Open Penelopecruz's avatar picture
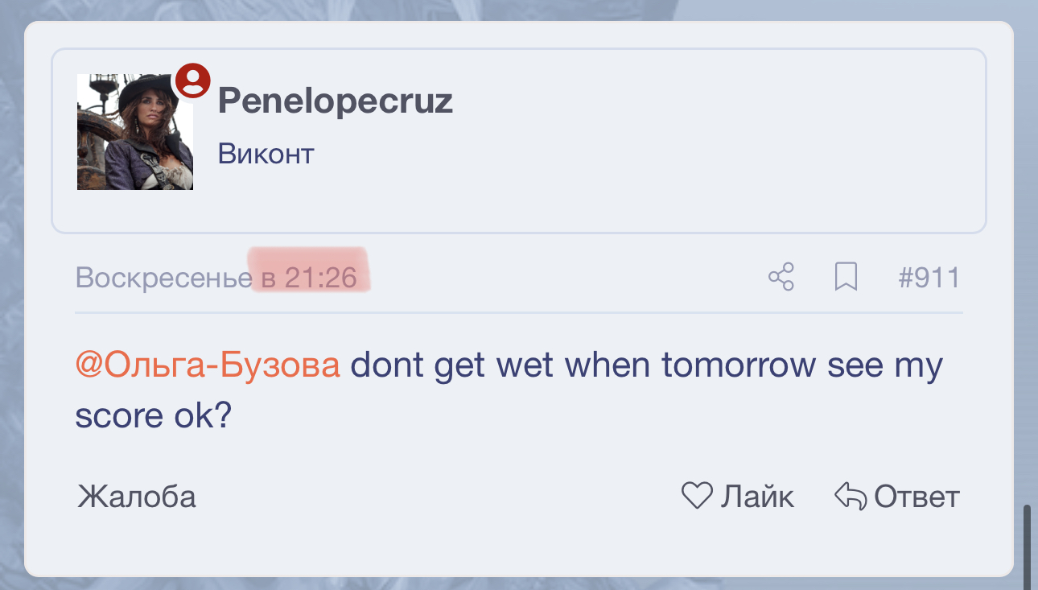1038x590 pixels. pos(134,132)
